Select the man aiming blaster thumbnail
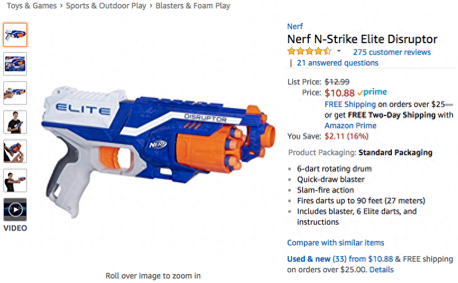 (x=15, y=180)
